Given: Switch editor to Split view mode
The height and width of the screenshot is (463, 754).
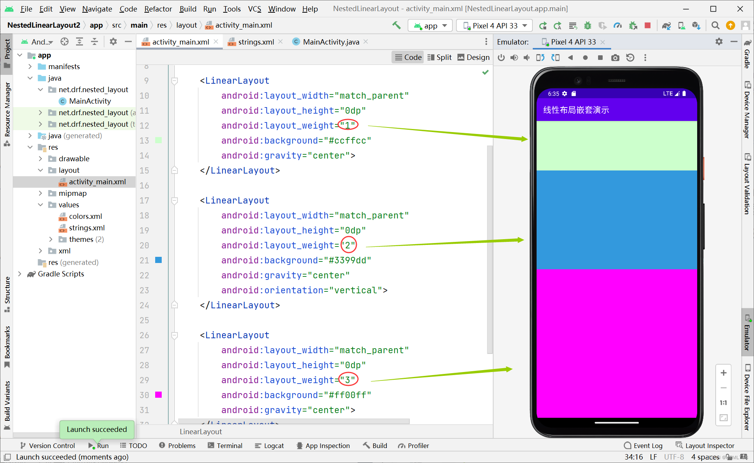Looking at the screenshot, I should click(439, 57).
